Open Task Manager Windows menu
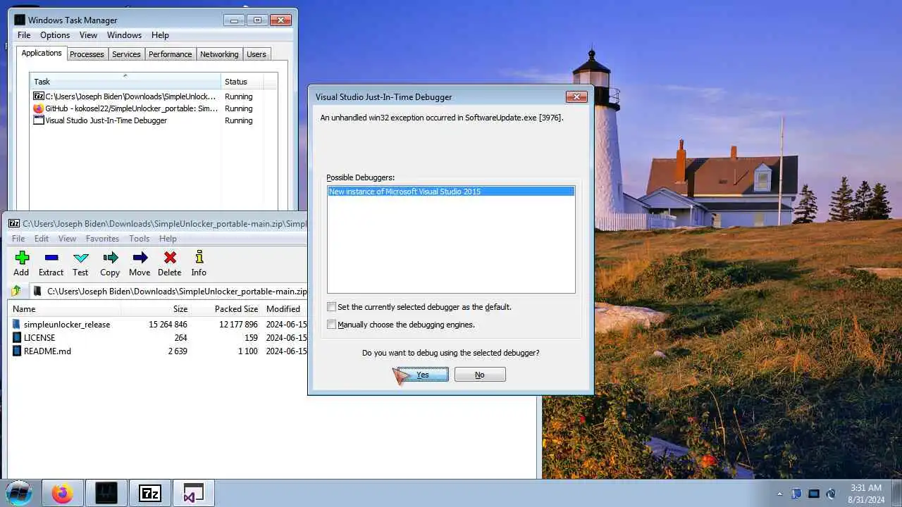Image resolution: width=902 pixels, height=507 pixels. pos(125,35)
